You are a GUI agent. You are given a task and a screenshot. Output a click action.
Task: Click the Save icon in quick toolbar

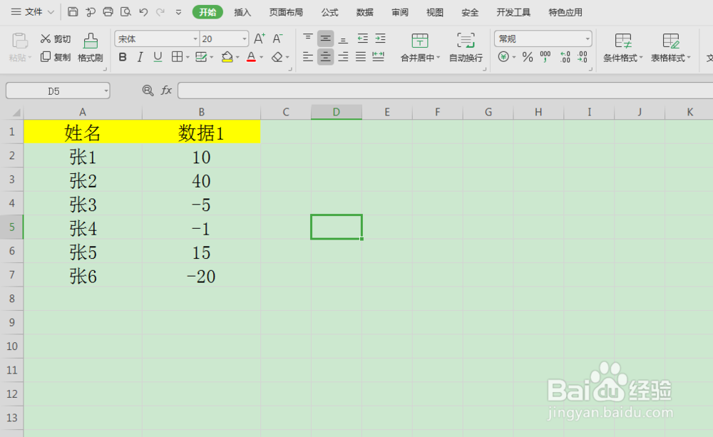pos(73,12)
